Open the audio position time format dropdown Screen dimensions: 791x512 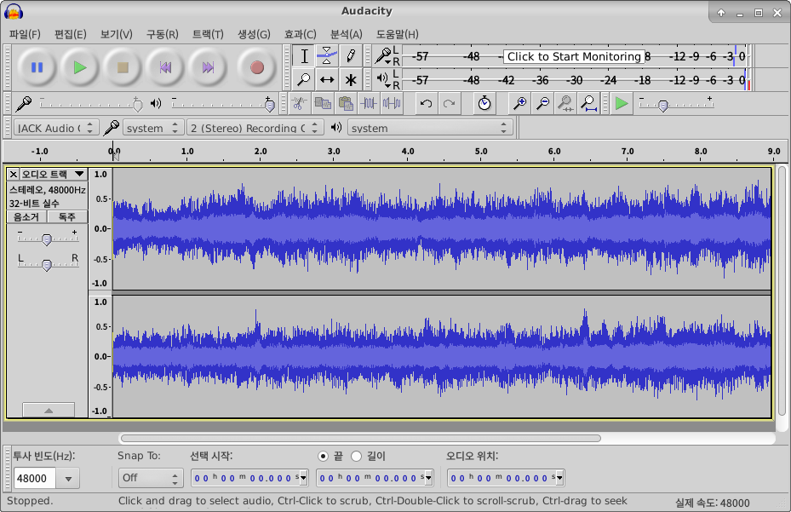coord(559,478)
